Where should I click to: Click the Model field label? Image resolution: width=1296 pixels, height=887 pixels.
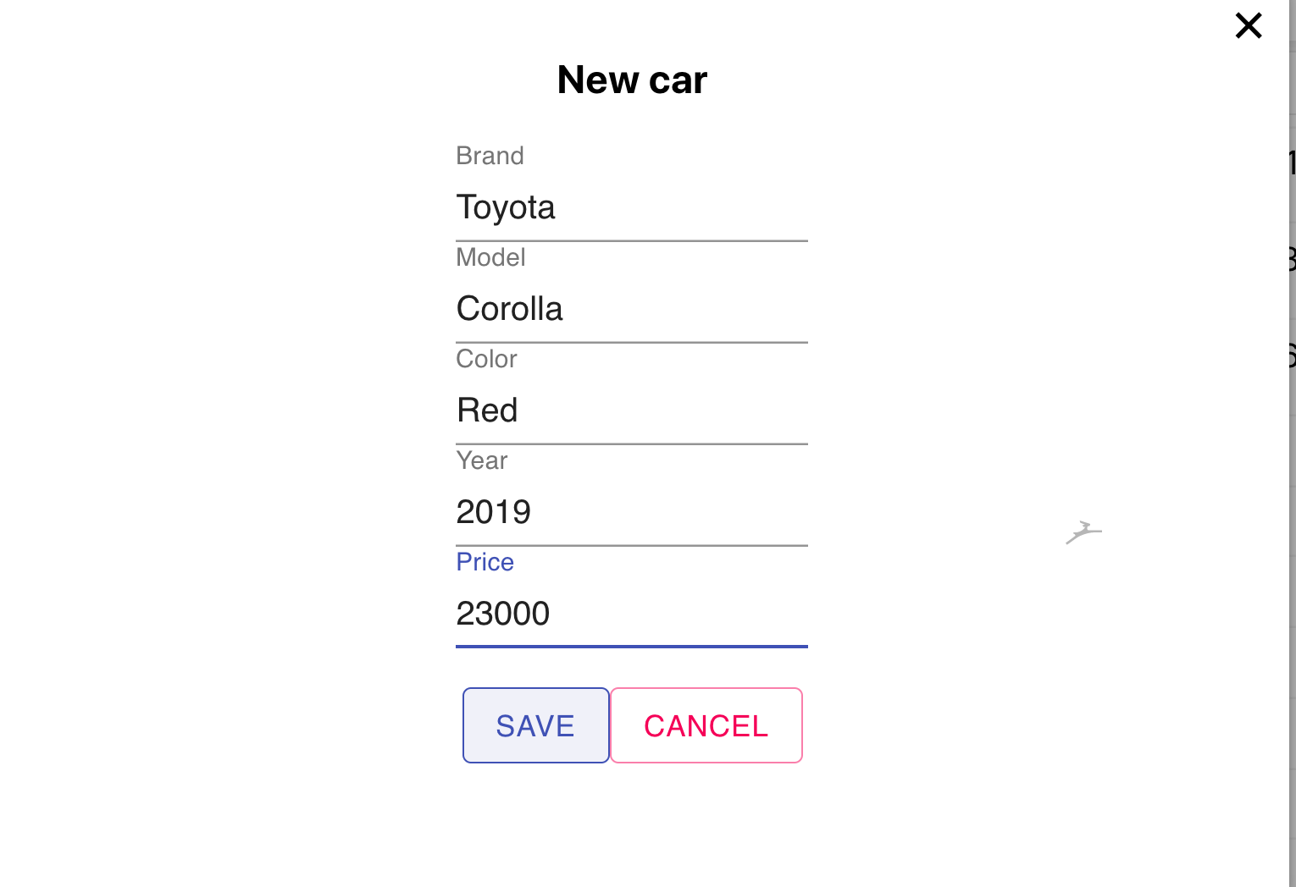tap(490, 257)
